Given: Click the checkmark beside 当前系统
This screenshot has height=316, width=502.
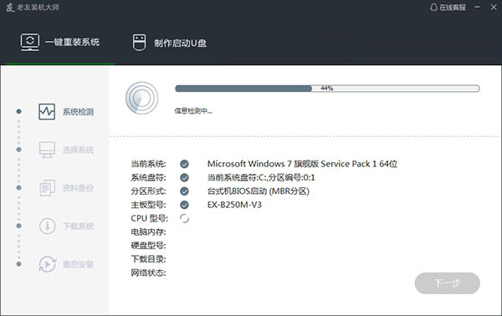Looking at the screenshot, I should (x=184, y=164).
